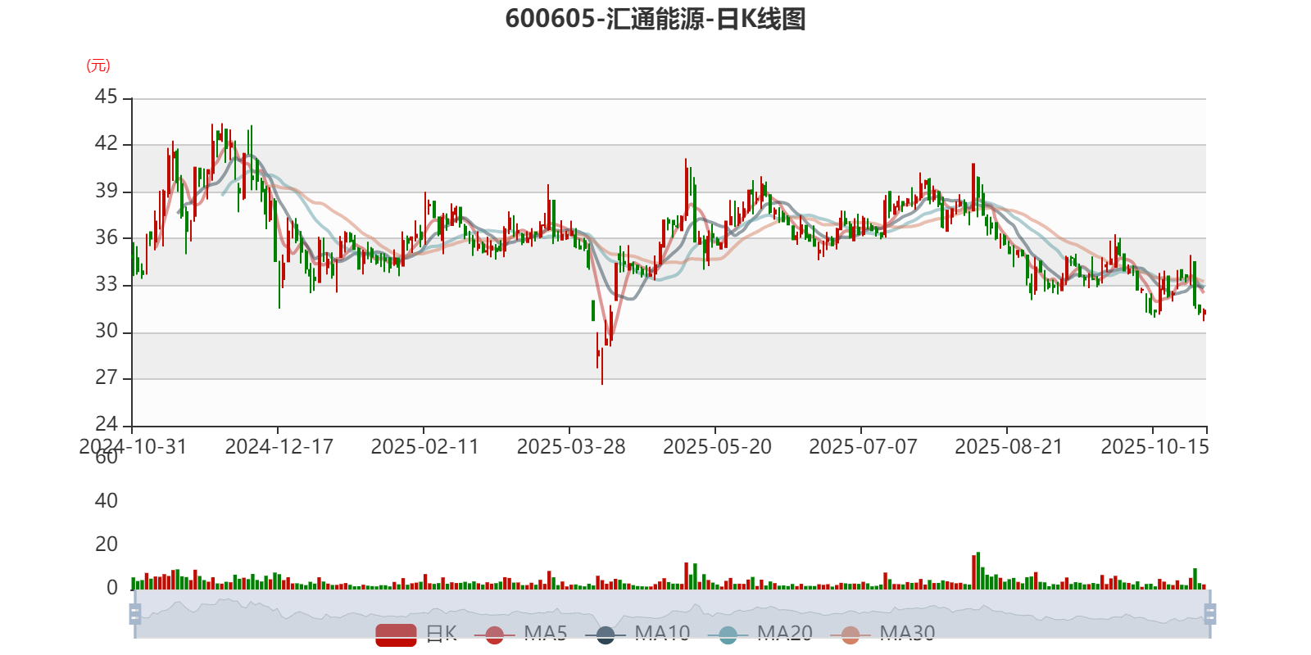Grab the left data zoom handle
The width and height of the screenshot is (1311, 655).
(135, 614)
